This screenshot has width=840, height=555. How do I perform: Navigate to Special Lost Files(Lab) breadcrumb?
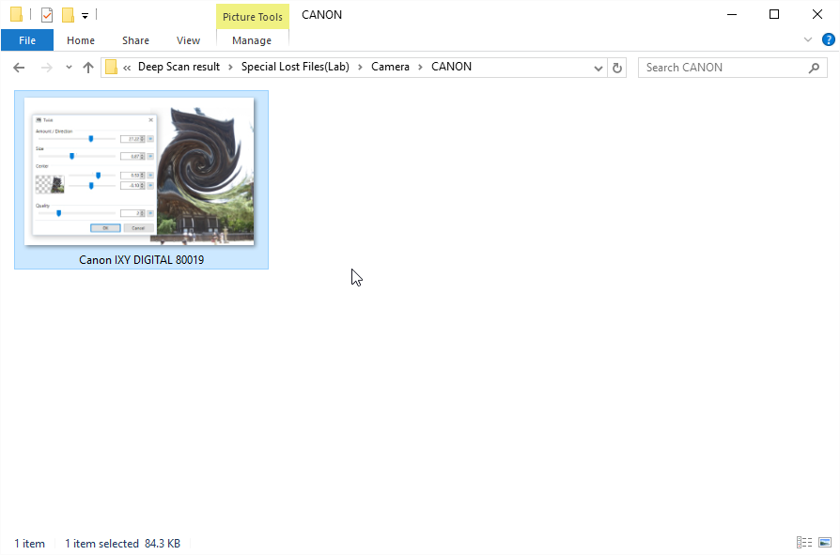[295, 67]
